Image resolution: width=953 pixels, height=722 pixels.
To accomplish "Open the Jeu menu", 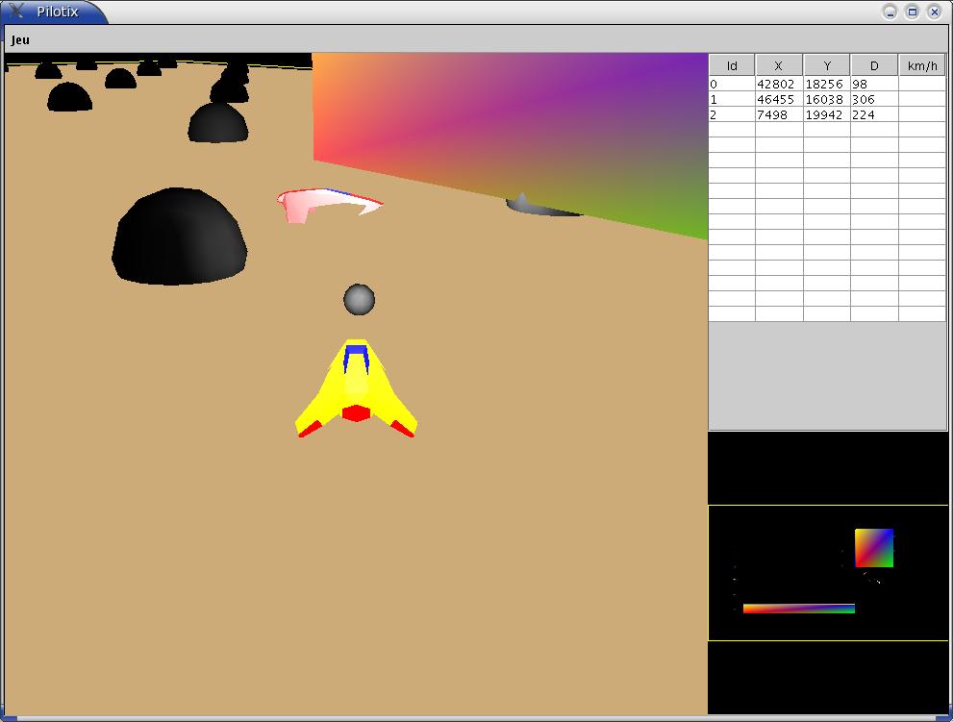I will (20, 40).
